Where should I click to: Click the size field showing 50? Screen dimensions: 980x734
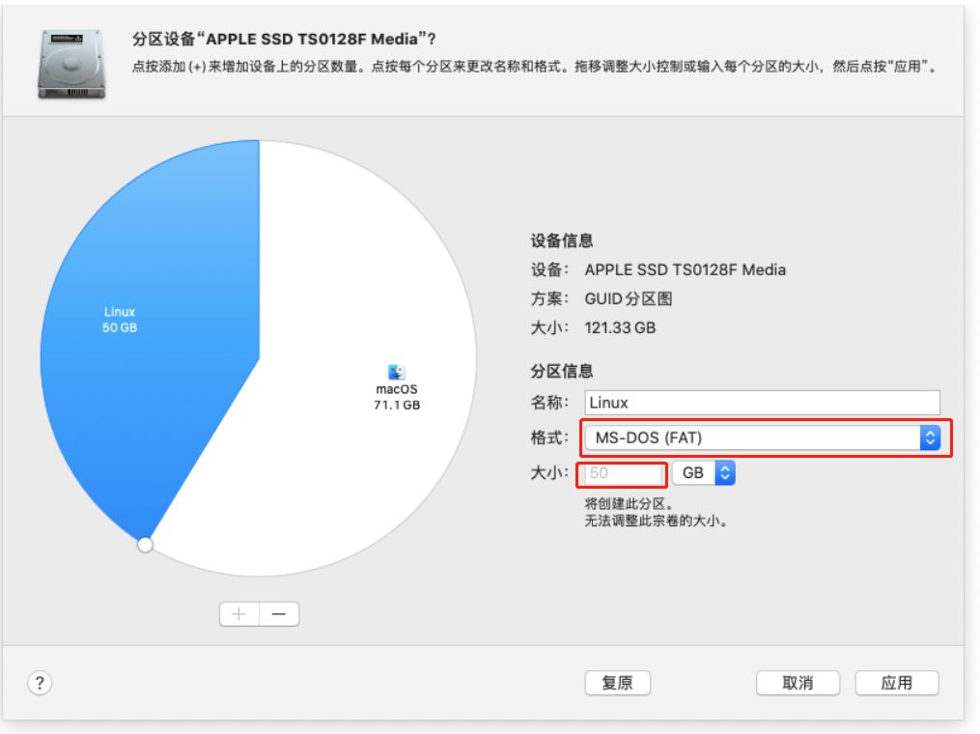pyautogui.click(x=621, y=473)
